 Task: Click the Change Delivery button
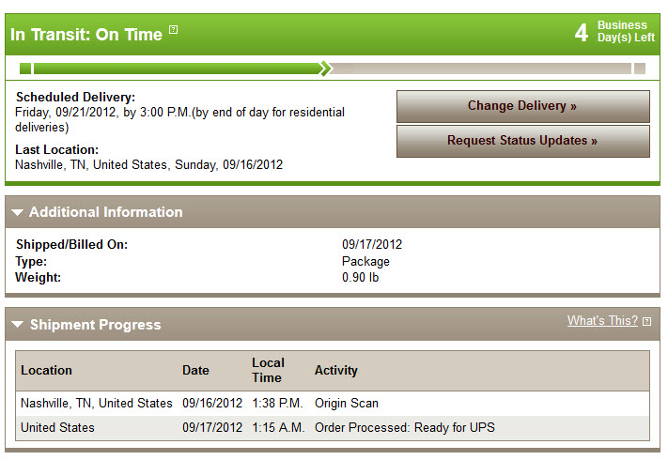(522, 106)
